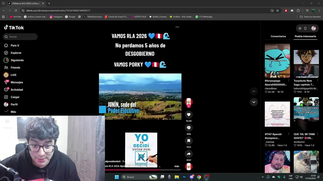The image size is (323, 181).
Task: Seek on the red video progress bar
Action: pos(143,170)
